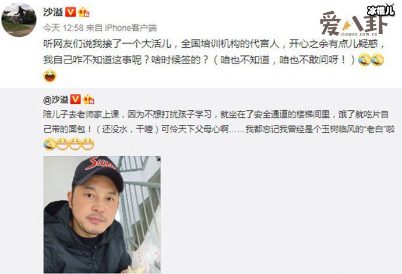The height and width of the screenshot is (274, 402).
Task: Click the crying-laughing emoji in the reposted post
Action: click(x=50, y=144)
